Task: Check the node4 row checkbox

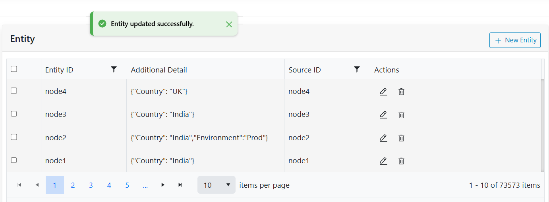Action: 14,91
